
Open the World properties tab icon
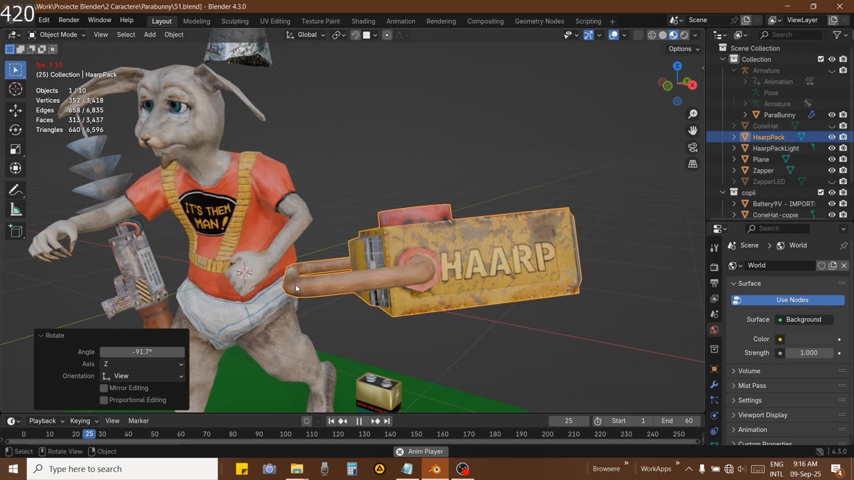click(715, 330)
